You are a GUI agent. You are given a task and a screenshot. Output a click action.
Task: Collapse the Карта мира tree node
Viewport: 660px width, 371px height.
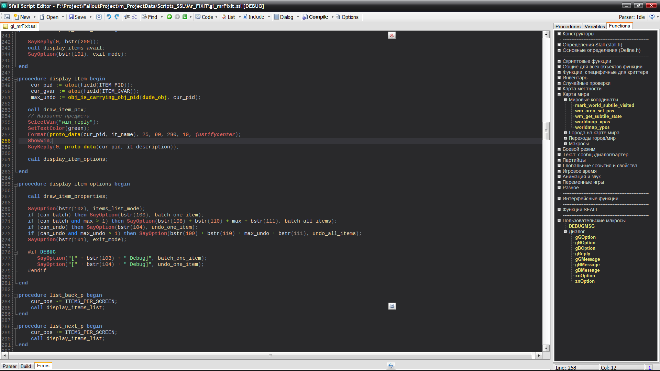(x=559, y=94)
